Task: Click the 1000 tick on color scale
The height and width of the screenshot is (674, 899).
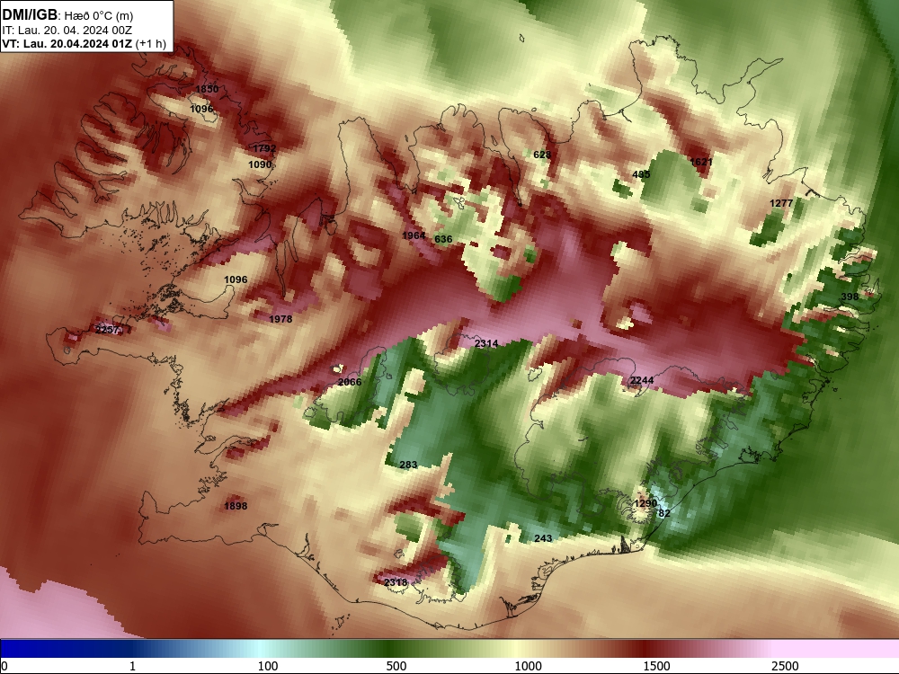Action: click(528, 666)
